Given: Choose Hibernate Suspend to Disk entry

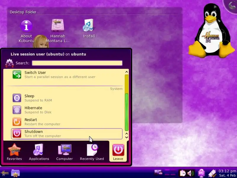Looking at the screenshot, I should click(x=67, y=110).
